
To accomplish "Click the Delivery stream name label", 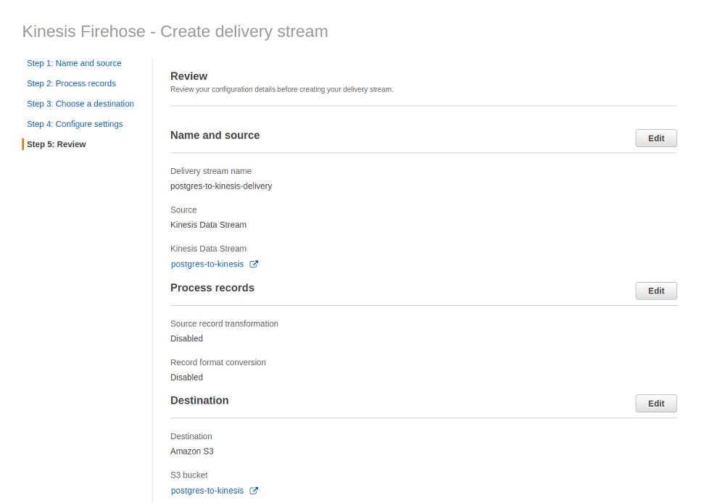I will (x=211, y=171).
